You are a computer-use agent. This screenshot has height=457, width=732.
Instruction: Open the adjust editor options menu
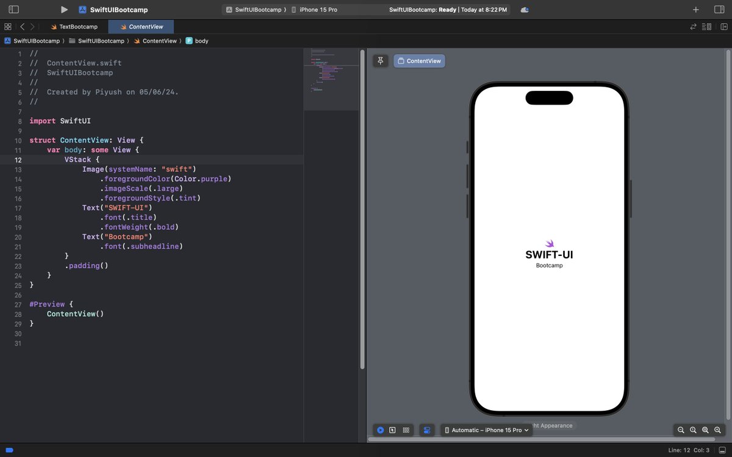707,27
